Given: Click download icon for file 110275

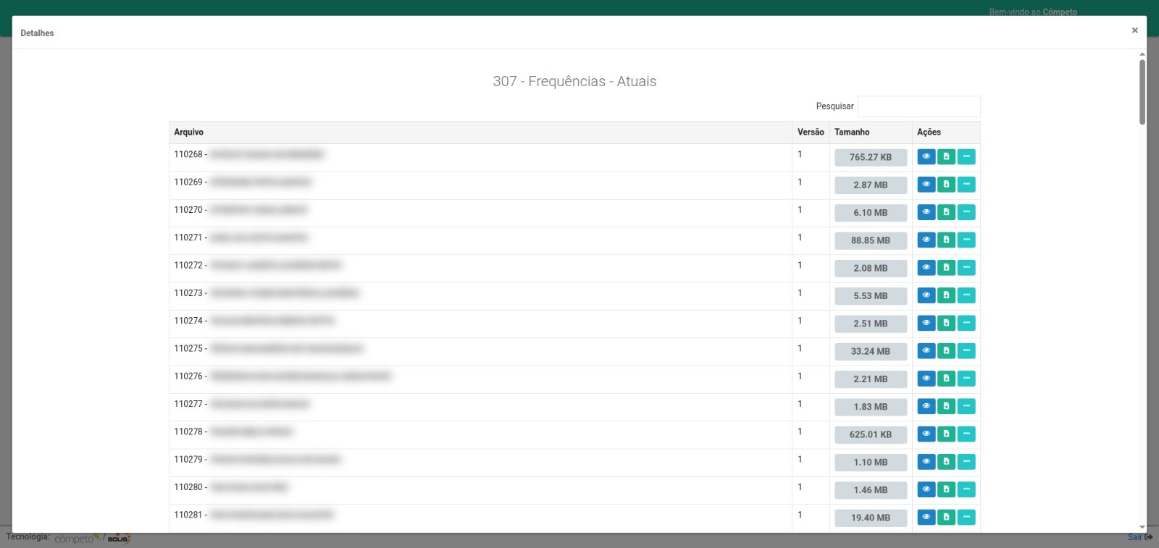Looking at the screenshot, I should [x=946, y=351].
